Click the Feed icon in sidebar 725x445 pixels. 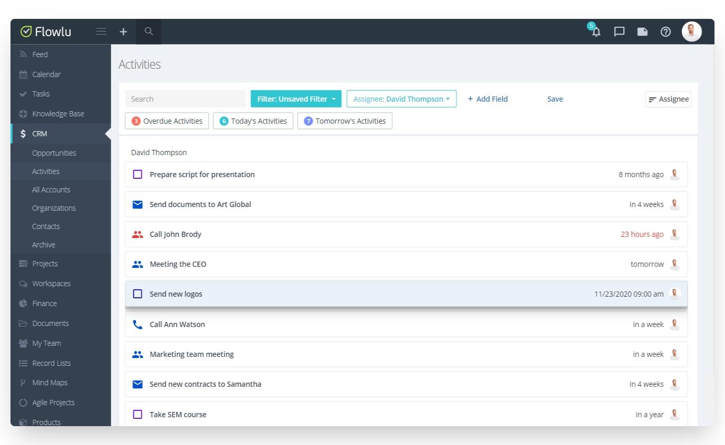point(23,55)
